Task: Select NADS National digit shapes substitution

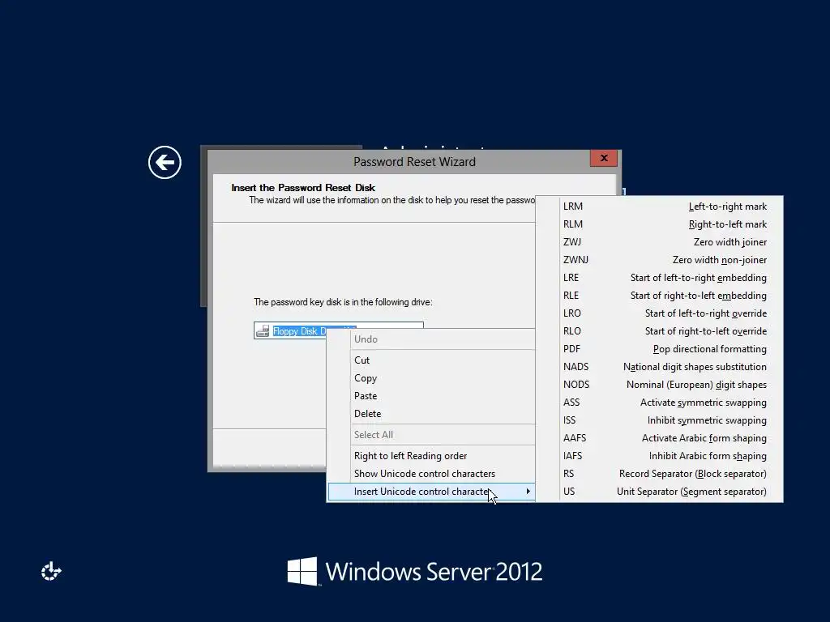Action: coord(660,367)
